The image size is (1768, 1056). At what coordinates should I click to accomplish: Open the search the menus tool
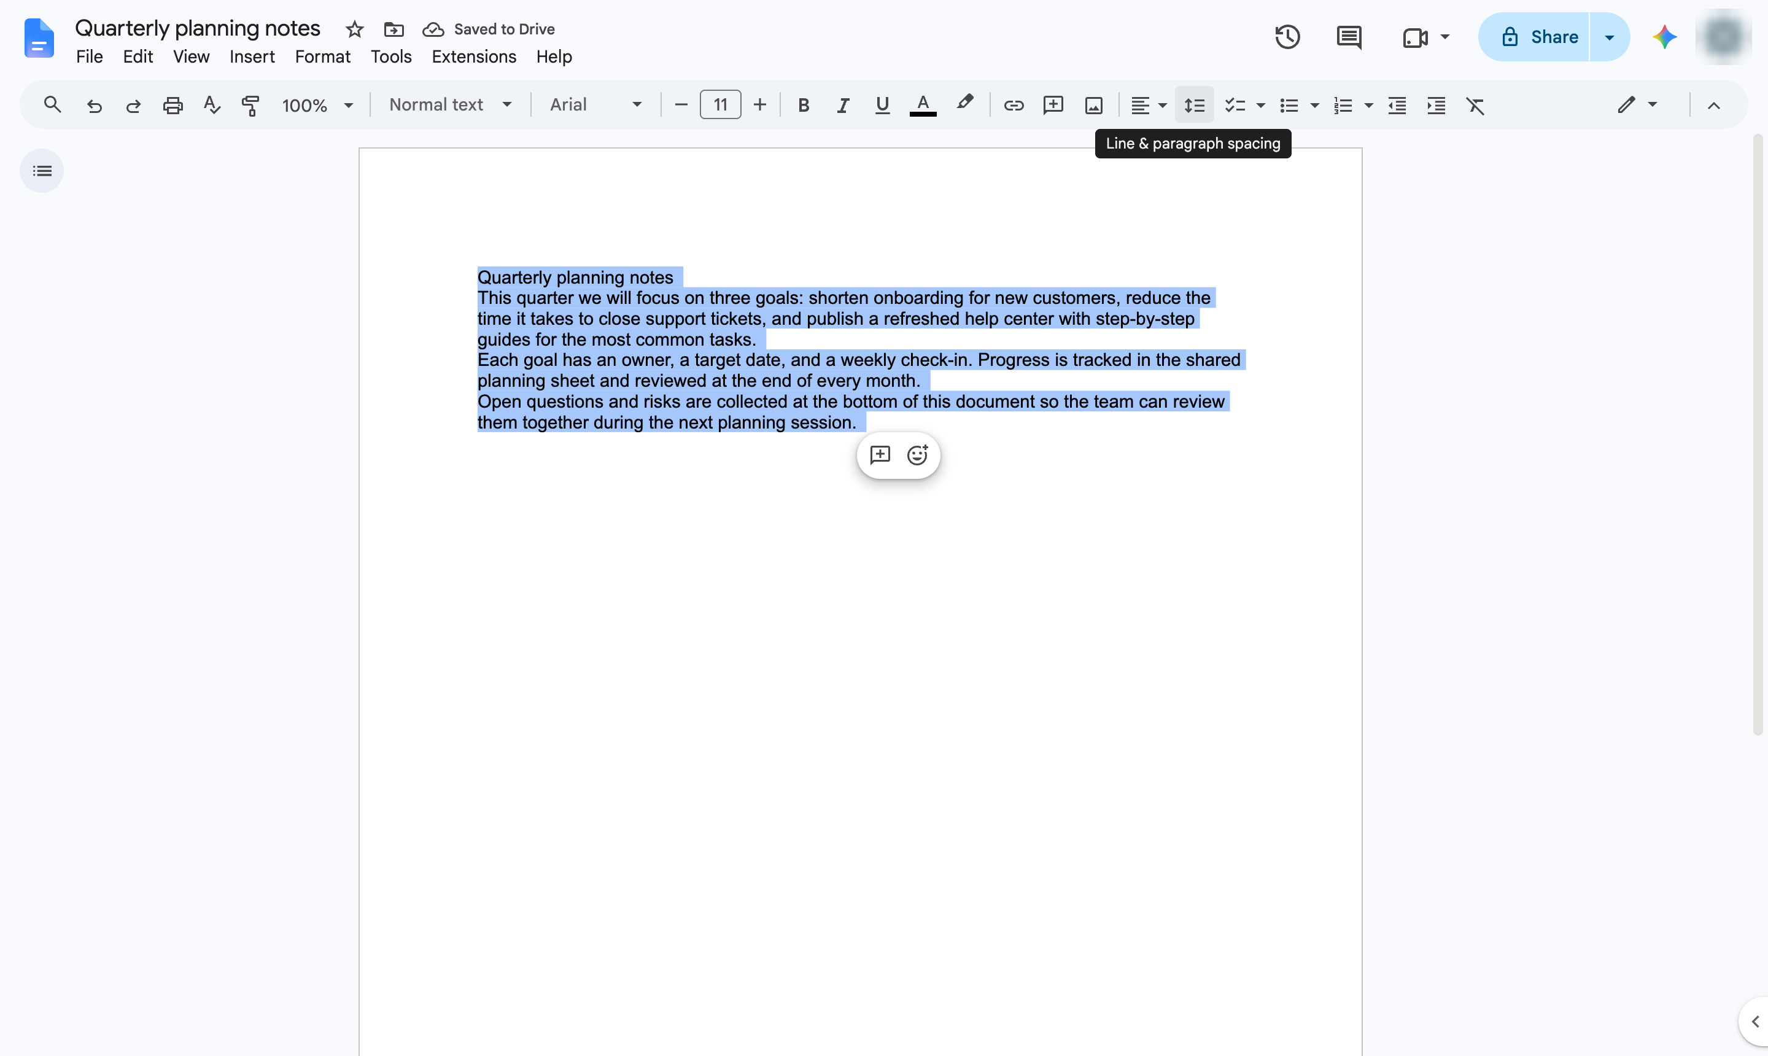(52, 106)
